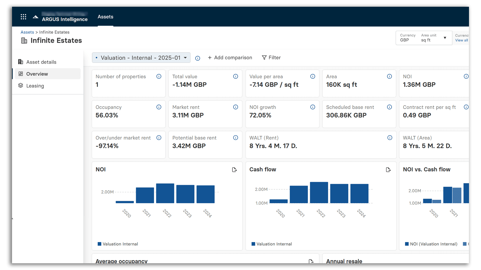481x270 pixels.
Task: Click the Add comparison button
Action: [x=230, y=57]
